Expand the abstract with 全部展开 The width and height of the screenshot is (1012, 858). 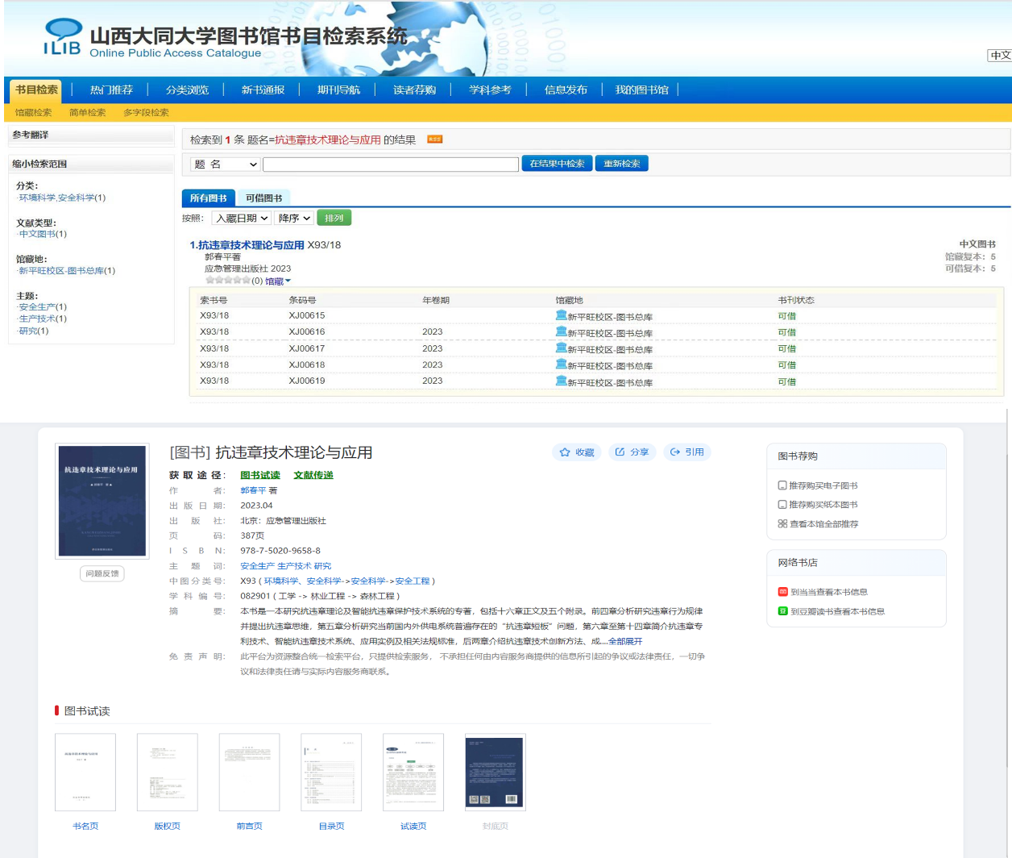click(625, 642)
